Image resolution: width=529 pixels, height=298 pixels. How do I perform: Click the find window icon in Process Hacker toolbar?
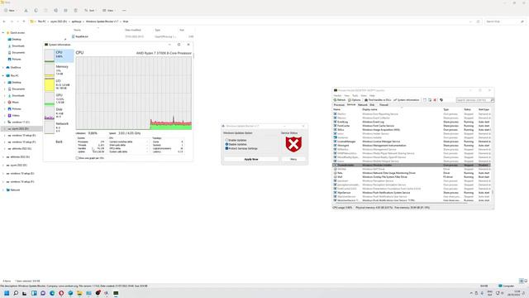click(425, 100)
